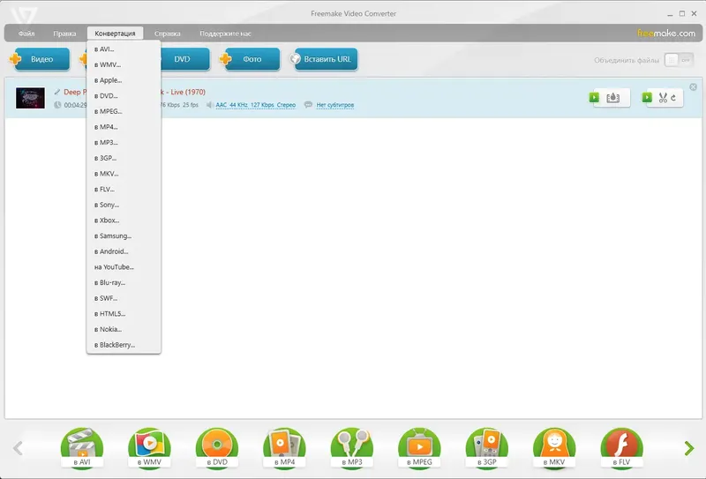Open the Файл menu
The image size is (706, 479).
tap(26, 34)
